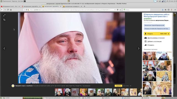Open the Переход menu

coord(14,1)
